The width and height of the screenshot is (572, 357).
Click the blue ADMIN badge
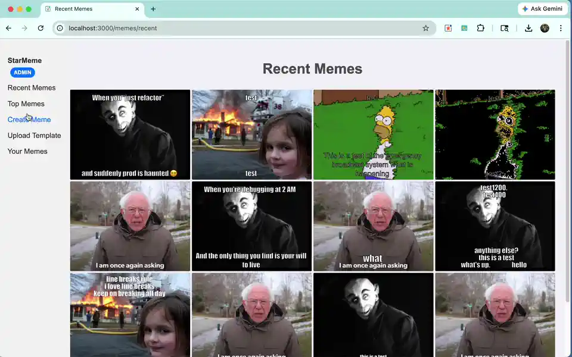[22, 72]
